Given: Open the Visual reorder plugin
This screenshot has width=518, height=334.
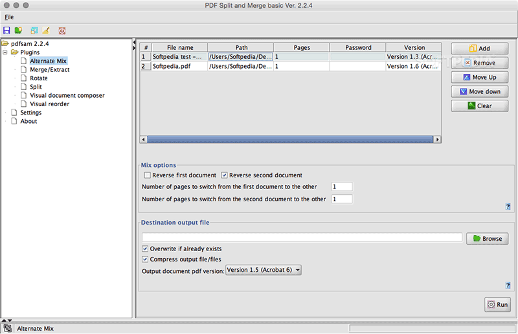Looking at the screenshot, I should 50,104.
